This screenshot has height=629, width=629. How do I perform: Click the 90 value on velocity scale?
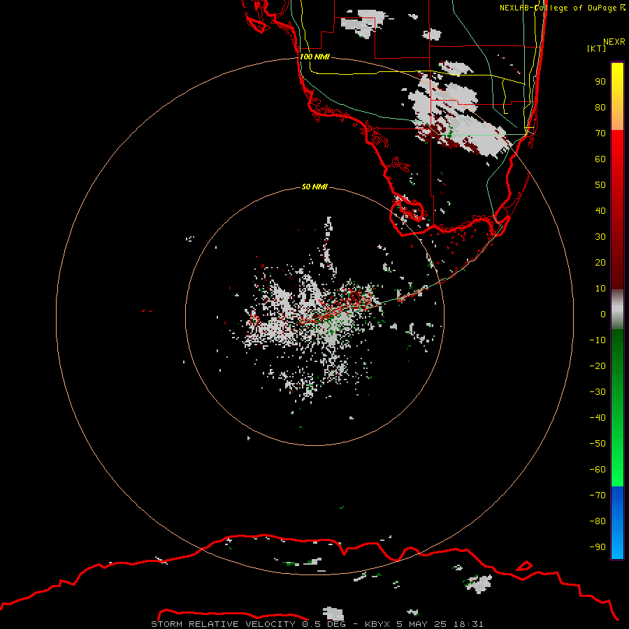click(x=600, y=82)
